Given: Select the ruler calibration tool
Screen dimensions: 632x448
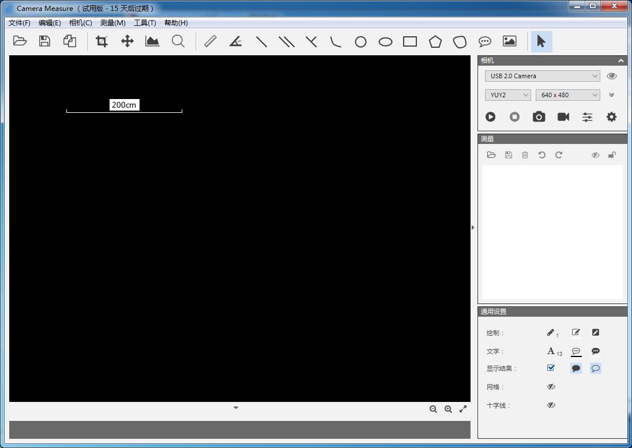Looking at the screenshot, I should [210, 41].
